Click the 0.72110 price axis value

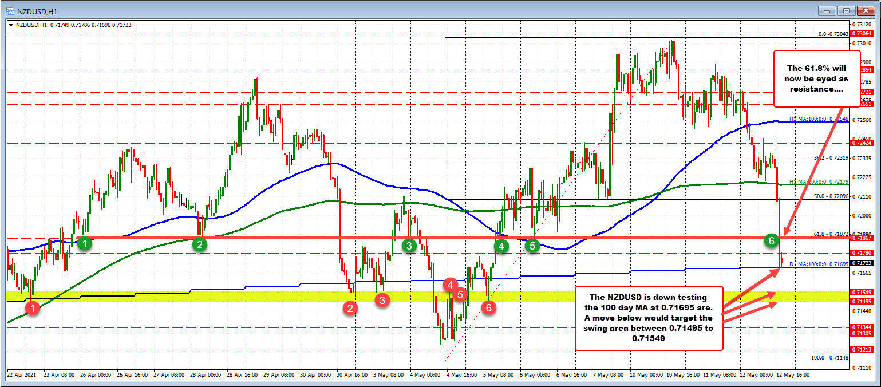[863, 196]
